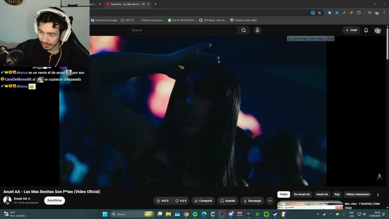Dislike the video with 9.8 K dislikes
Viewport: 389px width, 219px height.
click(x=181, y=201)
